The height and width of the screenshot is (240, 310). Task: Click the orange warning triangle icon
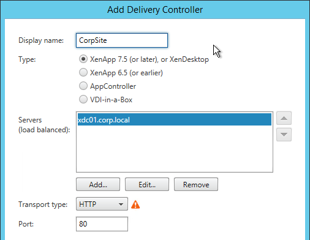click(x=135, y=204)
